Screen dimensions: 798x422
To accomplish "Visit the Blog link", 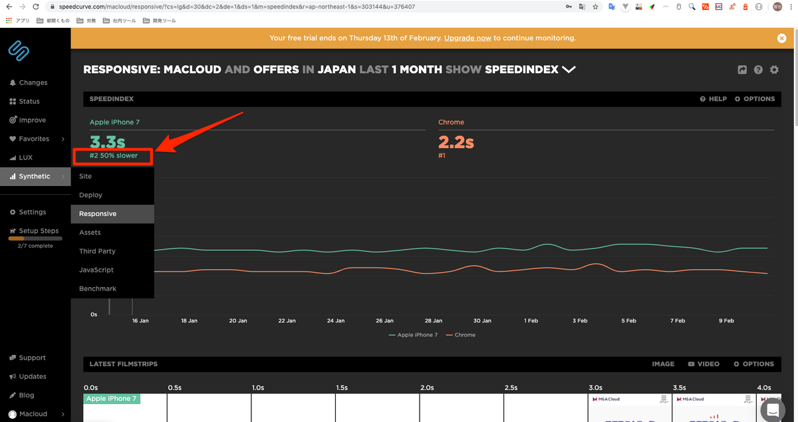I will click(22, 395).
